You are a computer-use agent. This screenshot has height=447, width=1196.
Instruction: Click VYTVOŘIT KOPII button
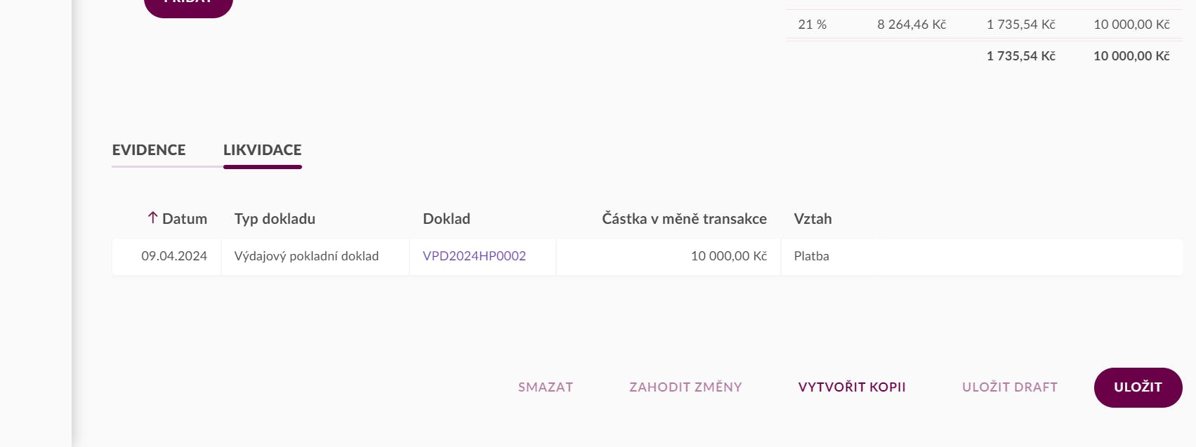click(852, 387)
